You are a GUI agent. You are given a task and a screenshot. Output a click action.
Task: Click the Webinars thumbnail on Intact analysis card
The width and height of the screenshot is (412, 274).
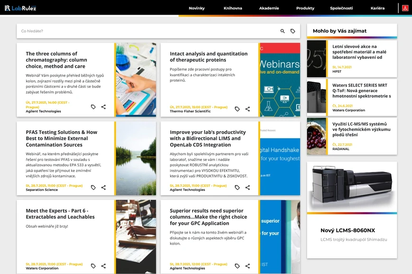280,80
